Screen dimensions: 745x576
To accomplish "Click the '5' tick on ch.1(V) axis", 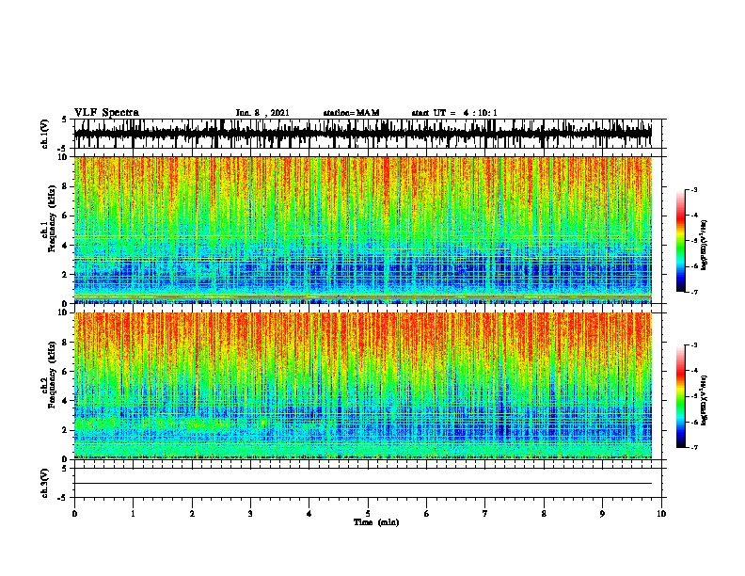I will [x=65, y=120].
